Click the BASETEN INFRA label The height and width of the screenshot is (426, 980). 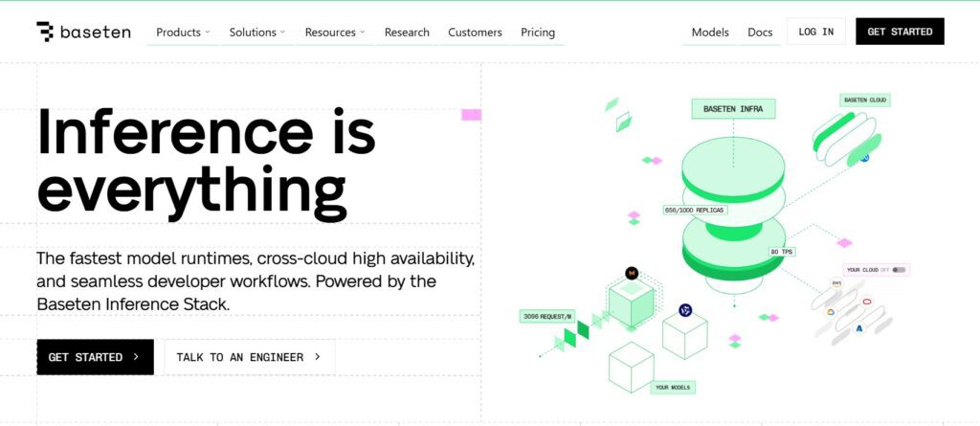click(733, 109)
